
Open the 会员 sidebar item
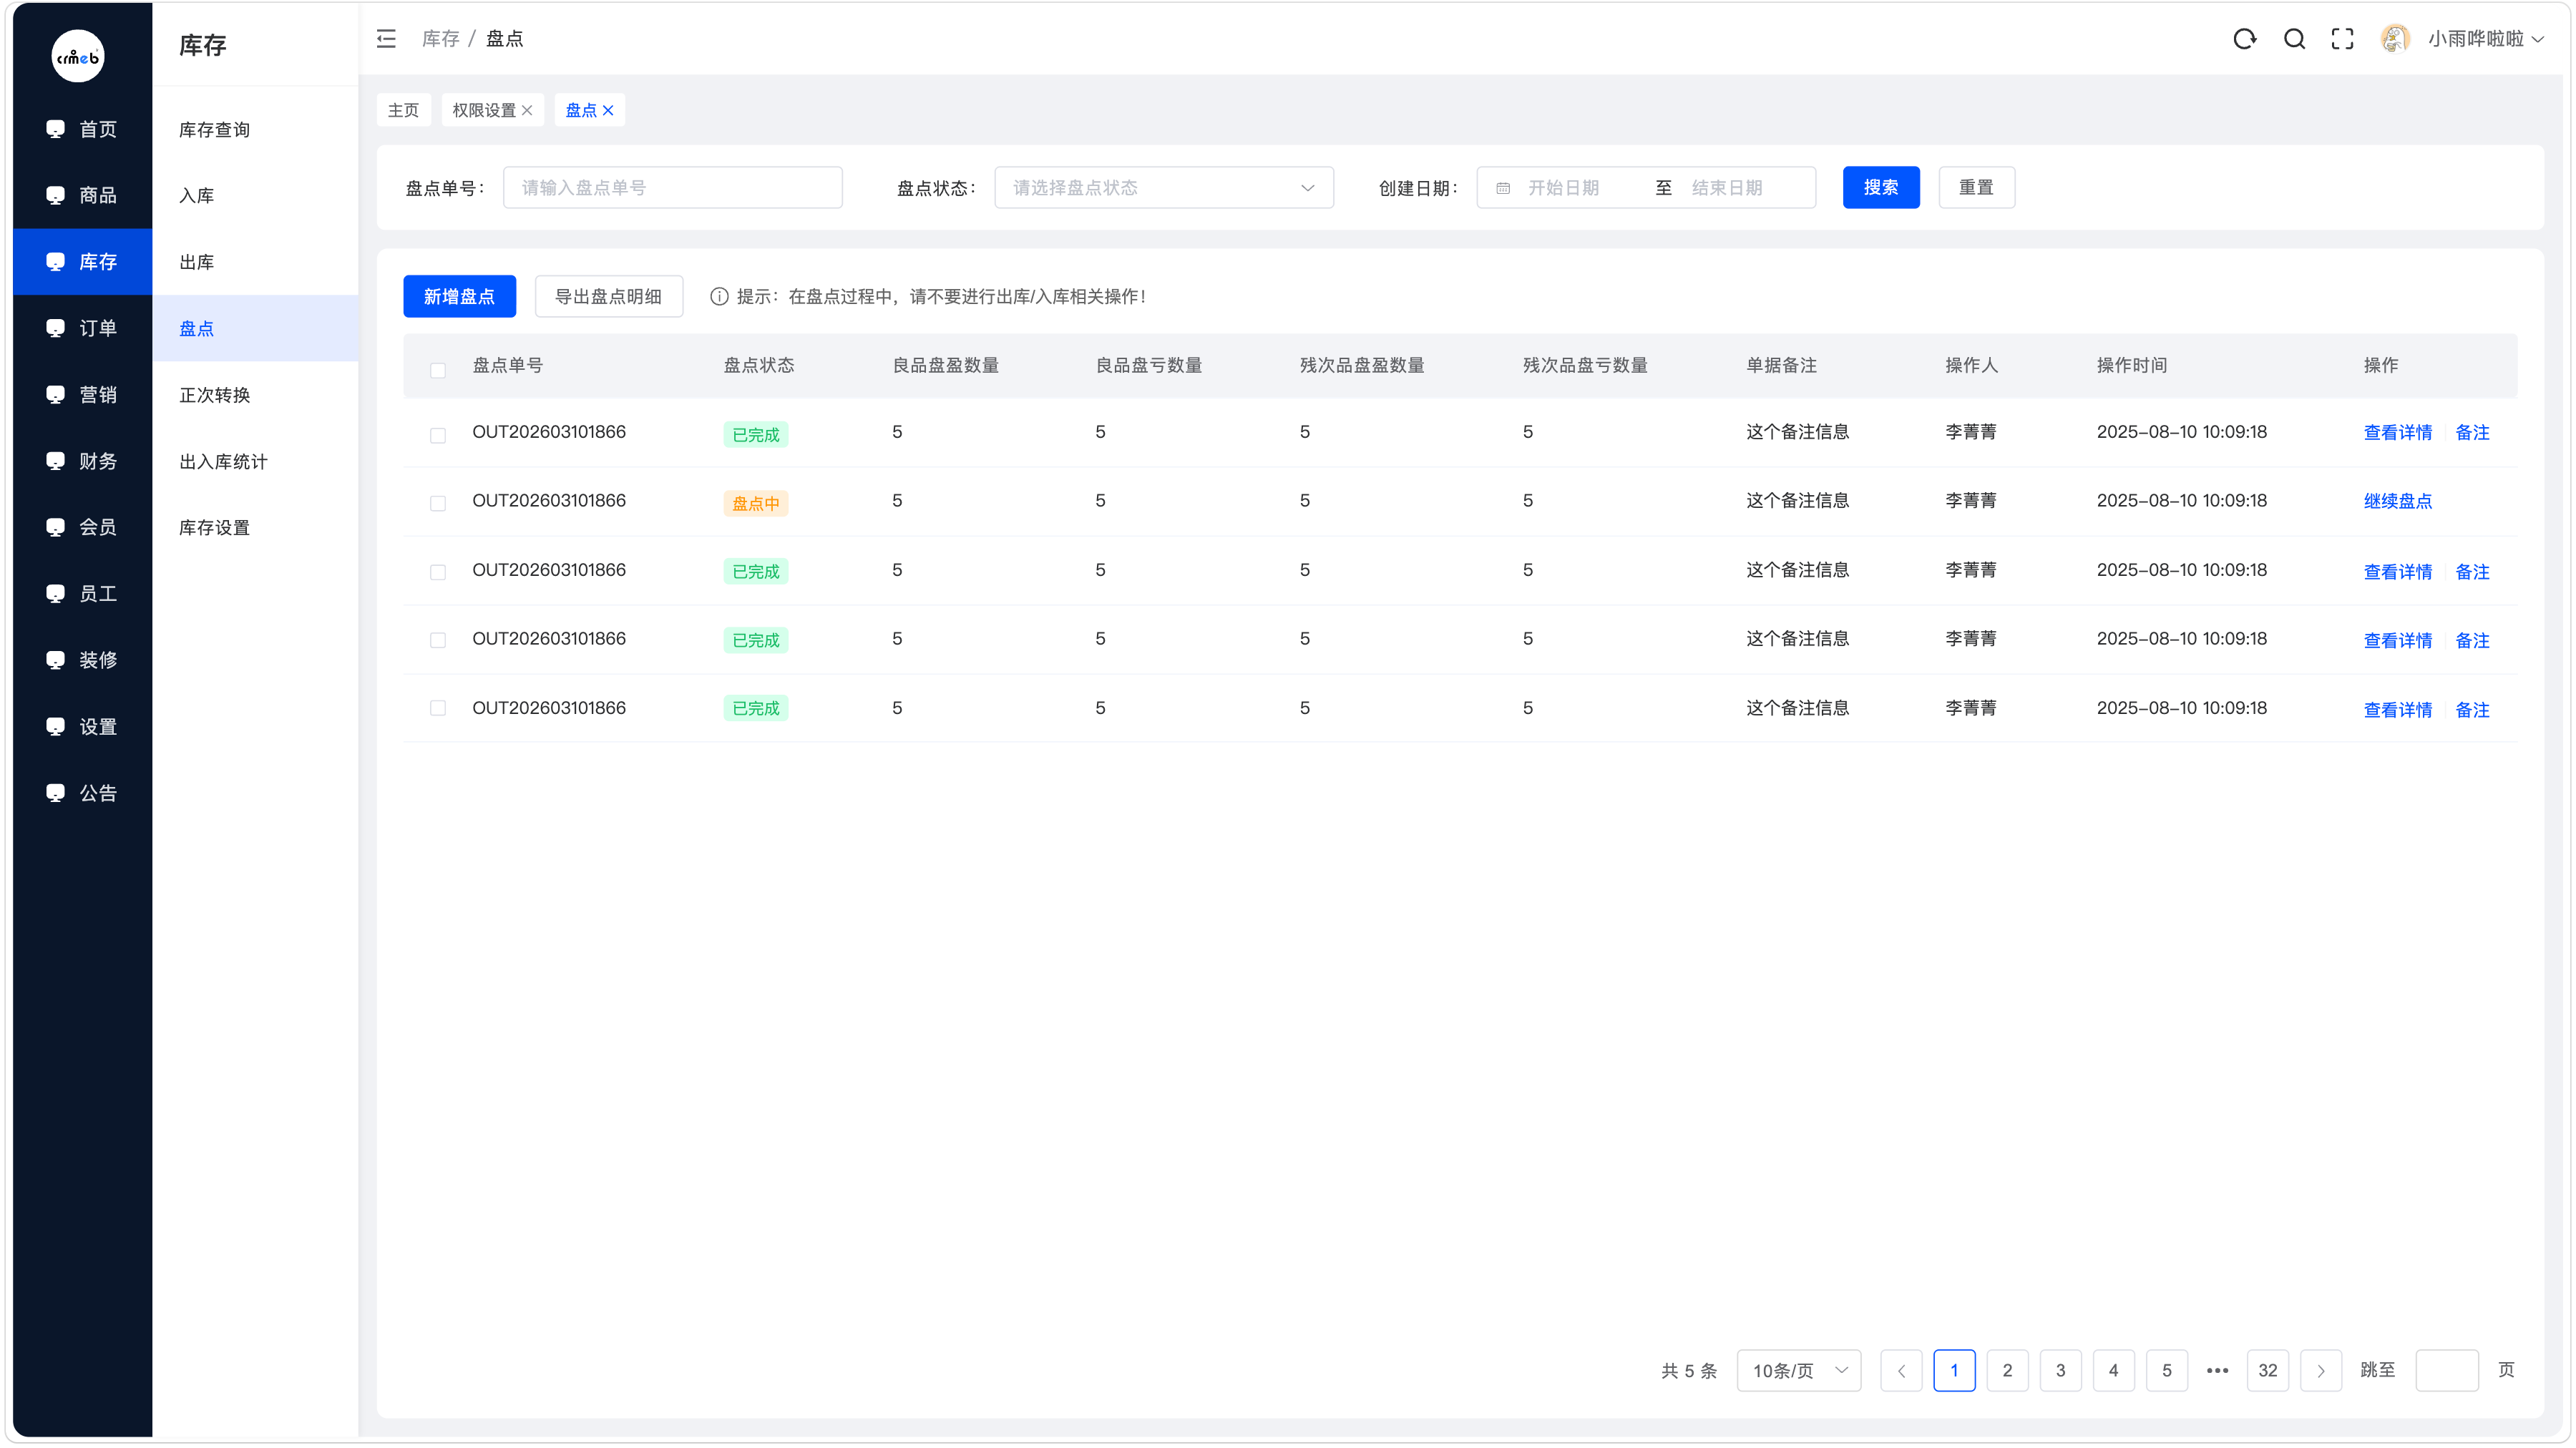[82, 527]
